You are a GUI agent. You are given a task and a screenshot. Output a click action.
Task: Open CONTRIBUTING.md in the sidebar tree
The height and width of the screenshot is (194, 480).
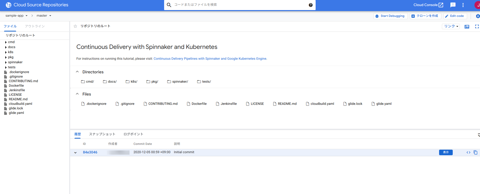tap(23, 81)
